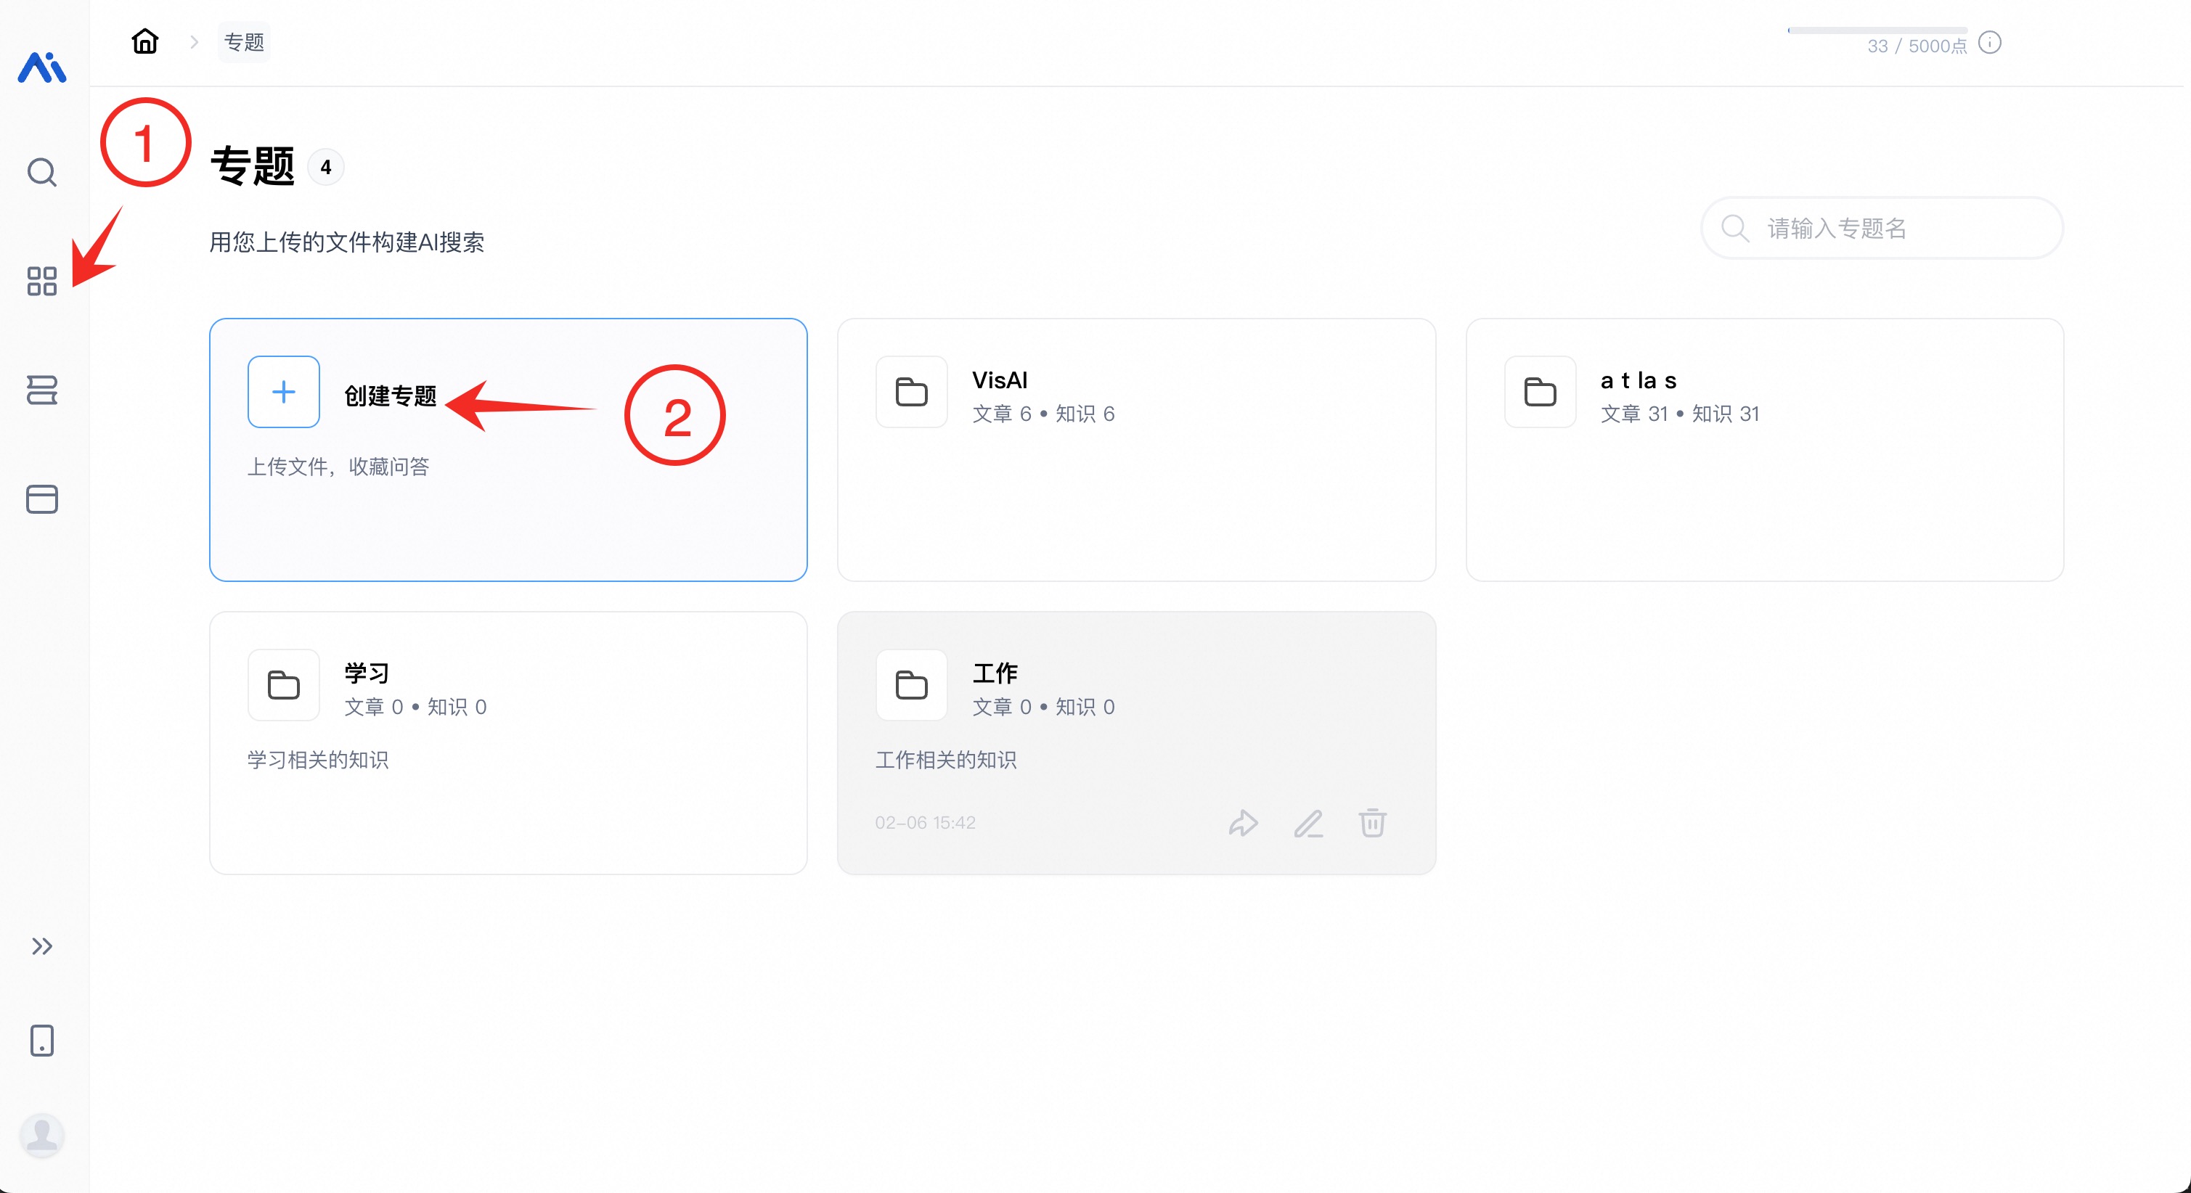Click the Ai logo at top left

[41, 67]
